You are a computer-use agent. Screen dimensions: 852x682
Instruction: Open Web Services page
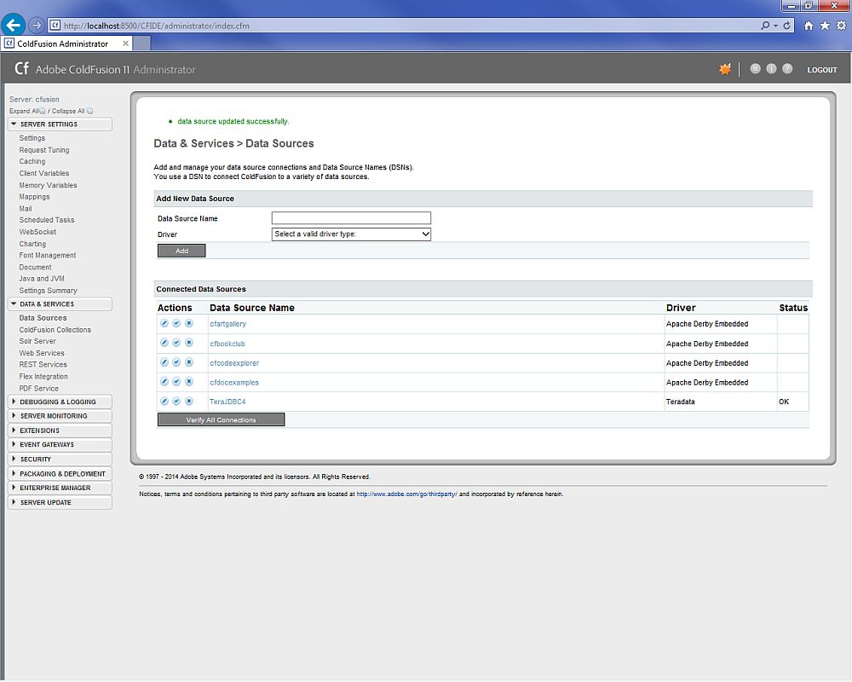pyautogui.click(x=42, y=353)
